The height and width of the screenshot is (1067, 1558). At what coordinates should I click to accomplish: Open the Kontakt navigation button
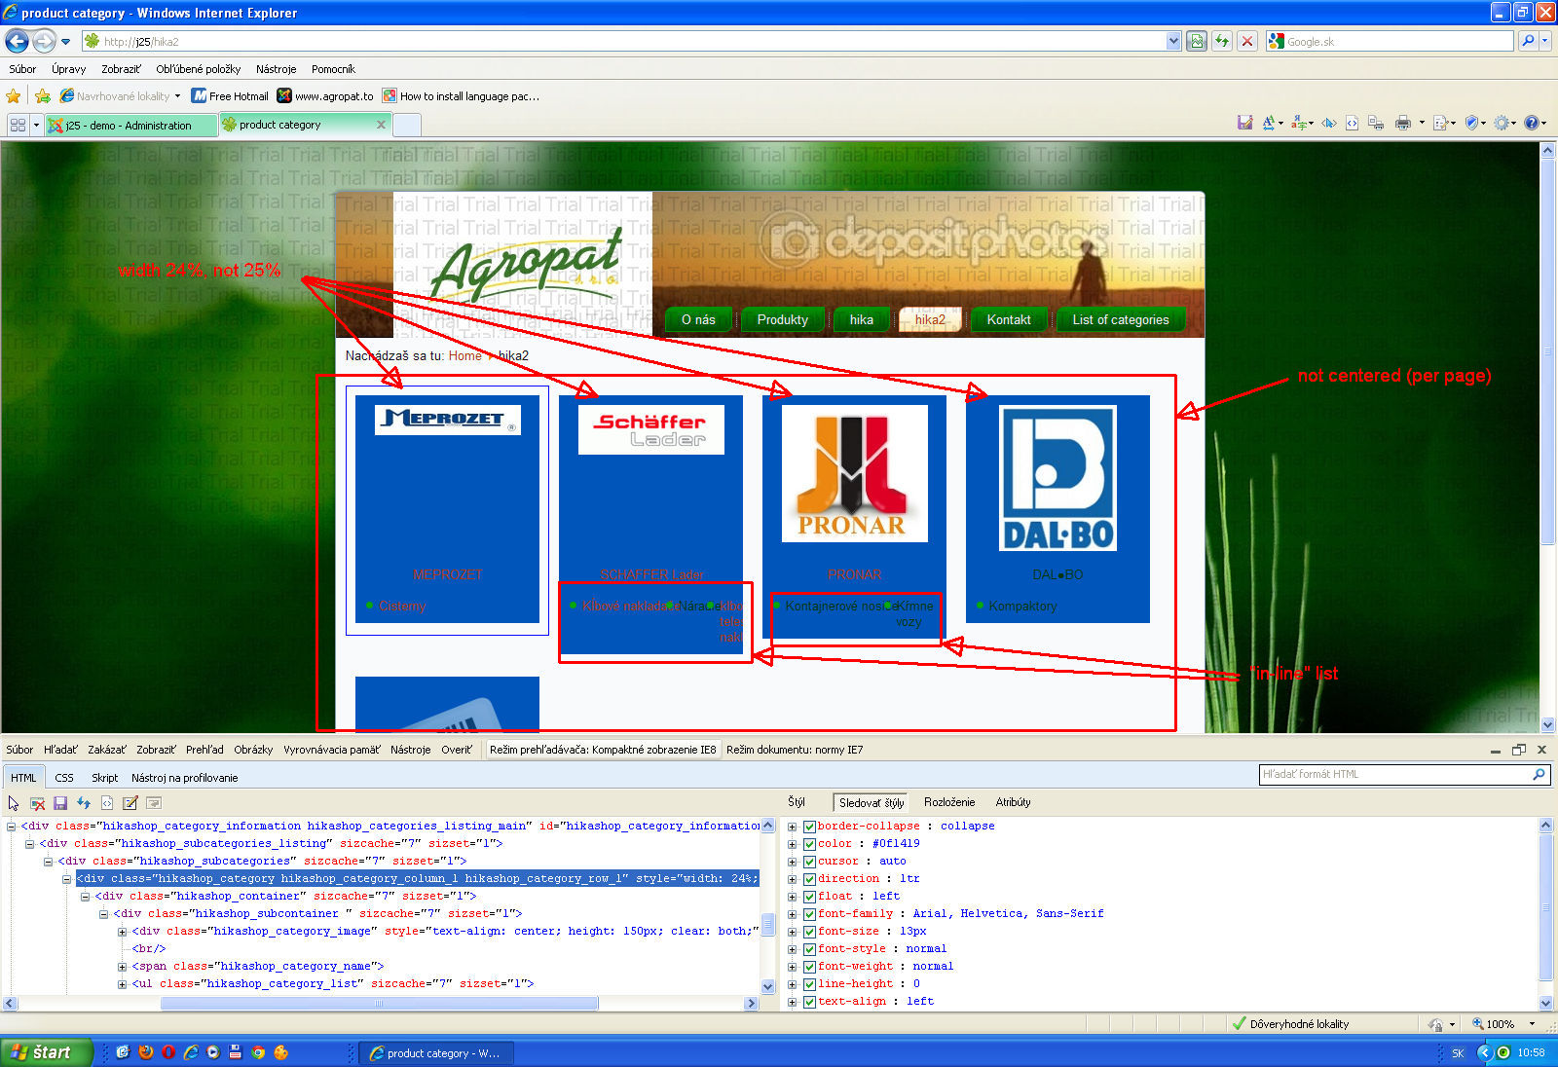tap(1009, 319)
